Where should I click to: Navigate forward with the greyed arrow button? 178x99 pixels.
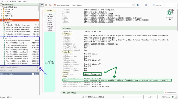pos(146,5)
